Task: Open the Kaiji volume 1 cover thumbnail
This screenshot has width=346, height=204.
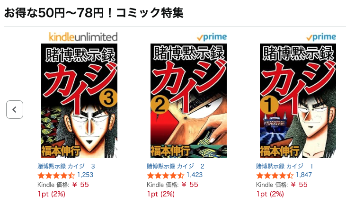Action: 298,101
